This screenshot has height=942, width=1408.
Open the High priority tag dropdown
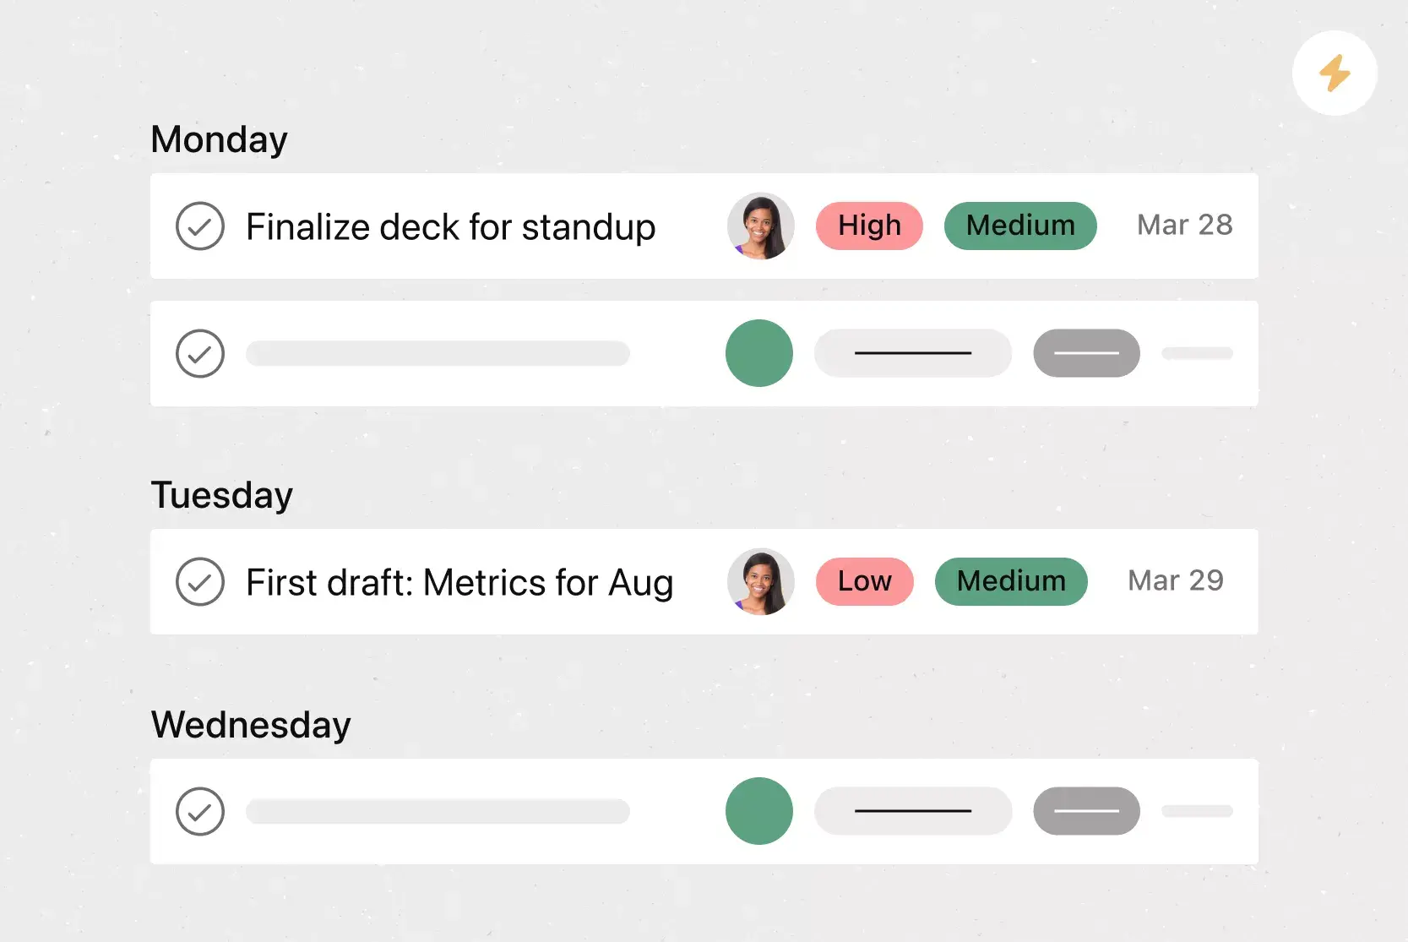[869, 226]
